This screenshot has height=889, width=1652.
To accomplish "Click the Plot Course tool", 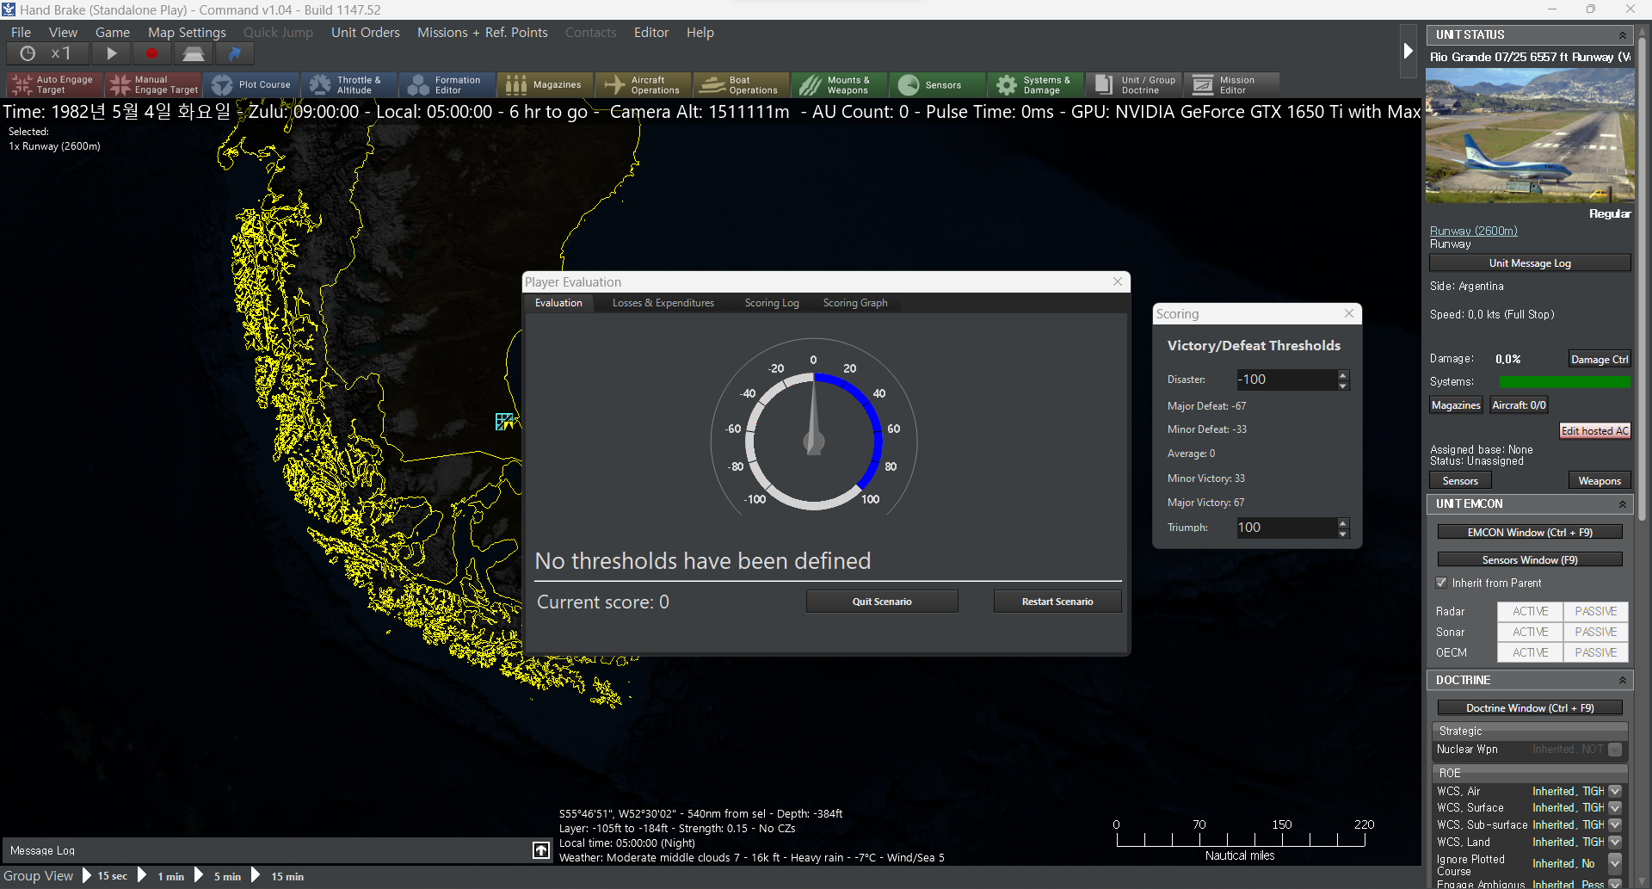I will click(x=252, y=84).
